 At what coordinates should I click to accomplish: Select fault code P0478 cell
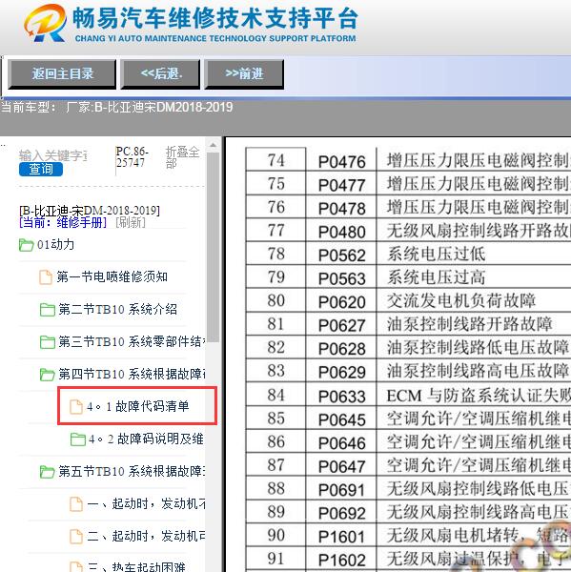coord(342,209)
